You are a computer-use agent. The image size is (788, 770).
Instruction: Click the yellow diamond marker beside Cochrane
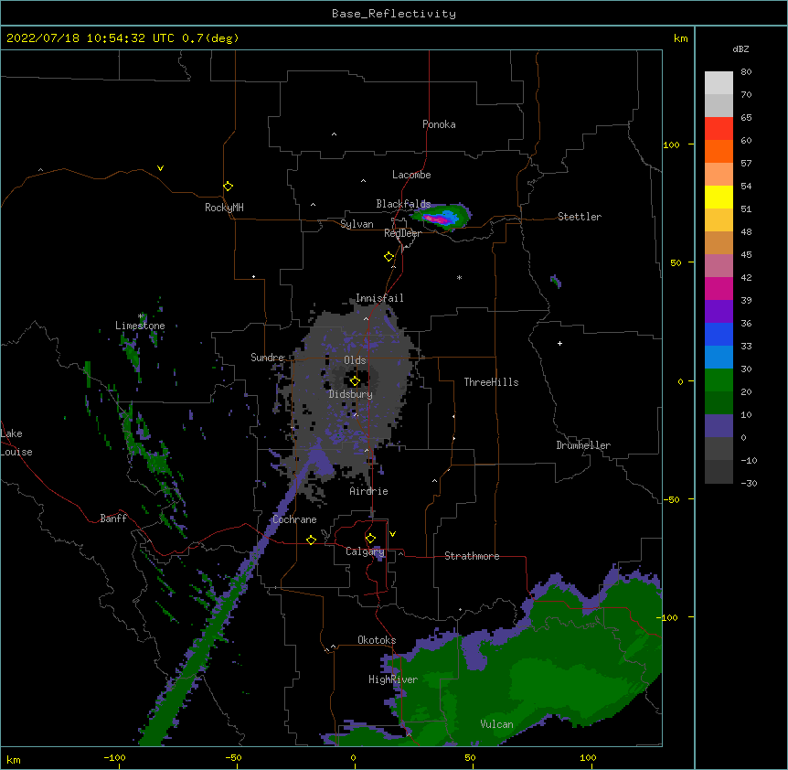(311, 540)
